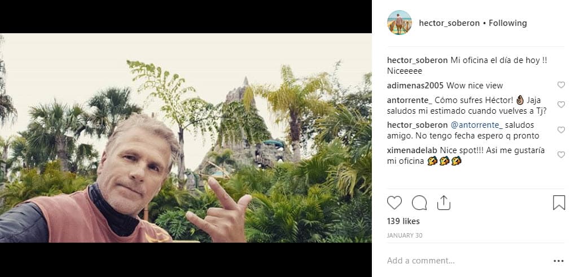Like hector_soberon's reply comment
The width and height of the screenshot is (579, 277).
561,130
